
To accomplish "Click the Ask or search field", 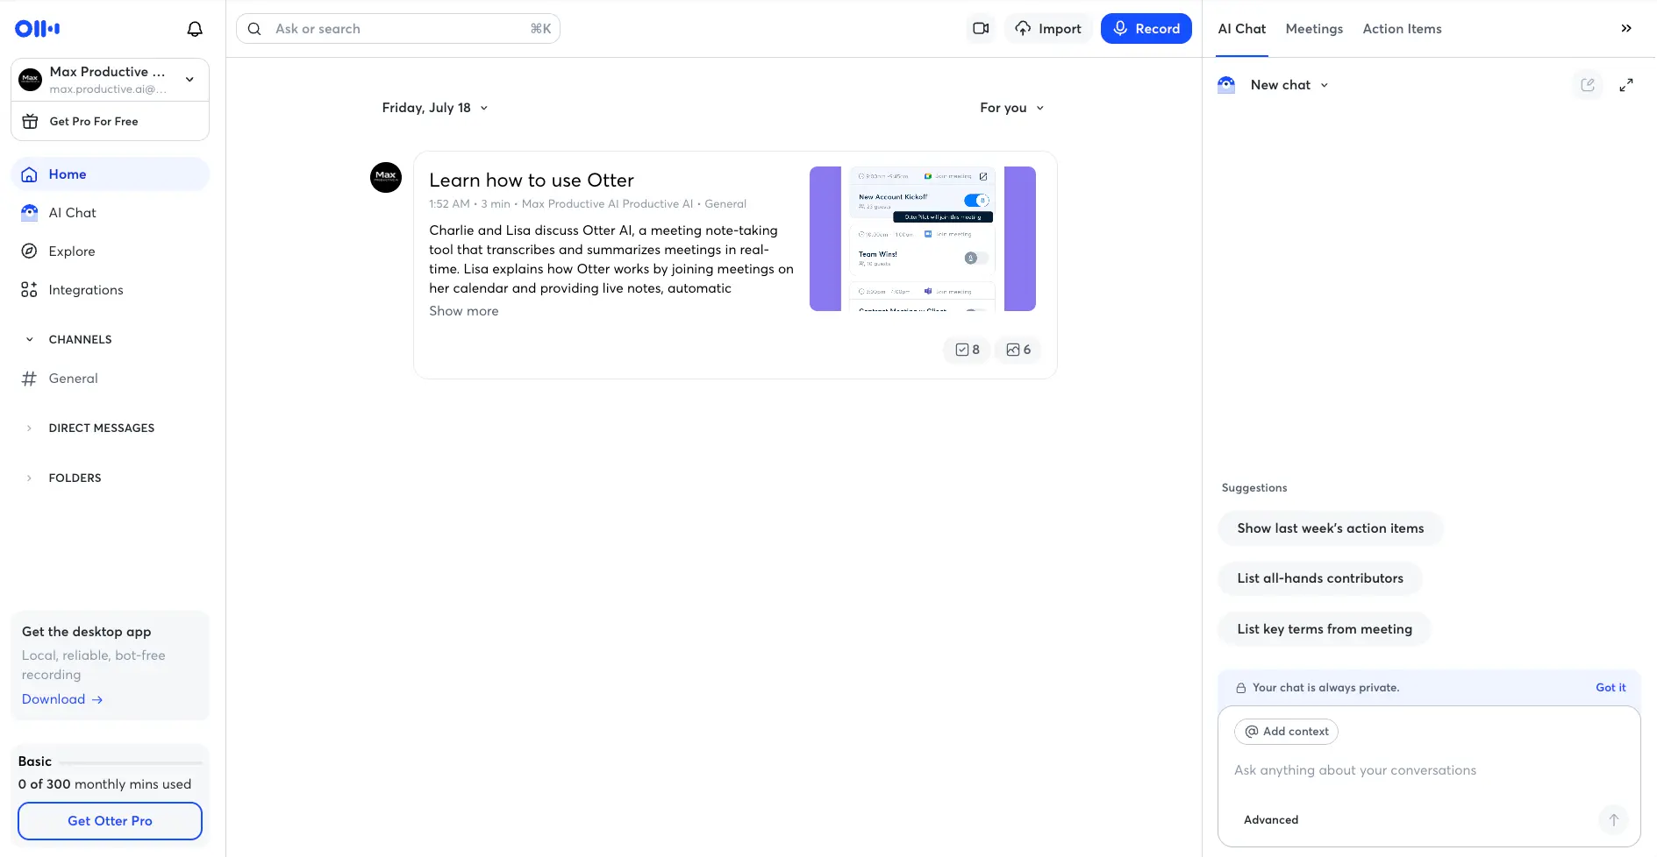I will click(398, 29).
